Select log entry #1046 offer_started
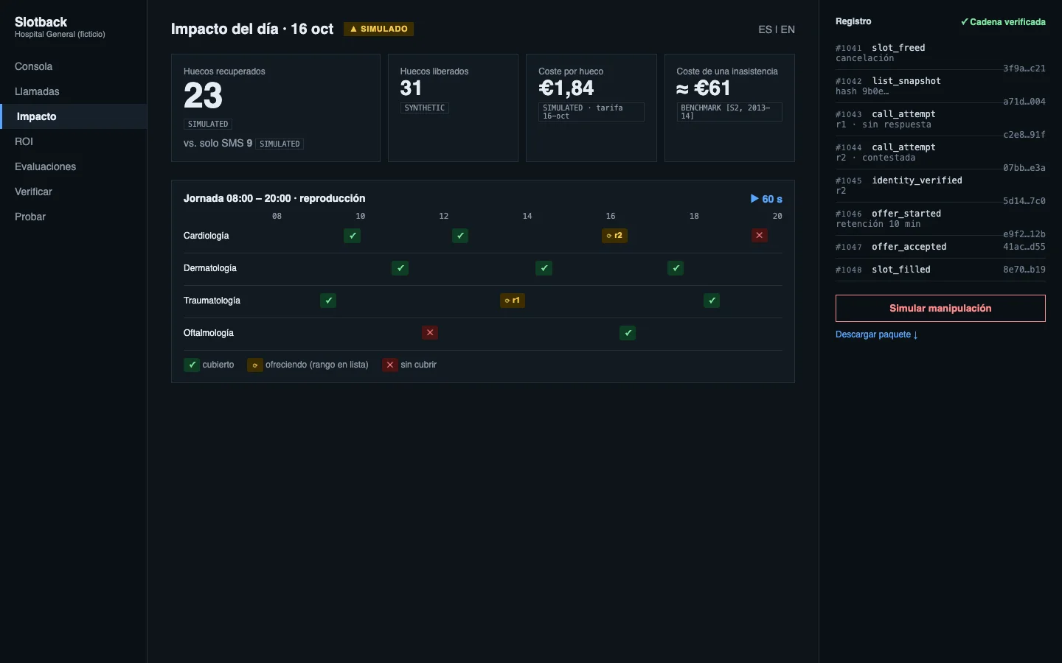Image resolution: width=1062 pixels, height=663 pixels. [x=940, y=219]
